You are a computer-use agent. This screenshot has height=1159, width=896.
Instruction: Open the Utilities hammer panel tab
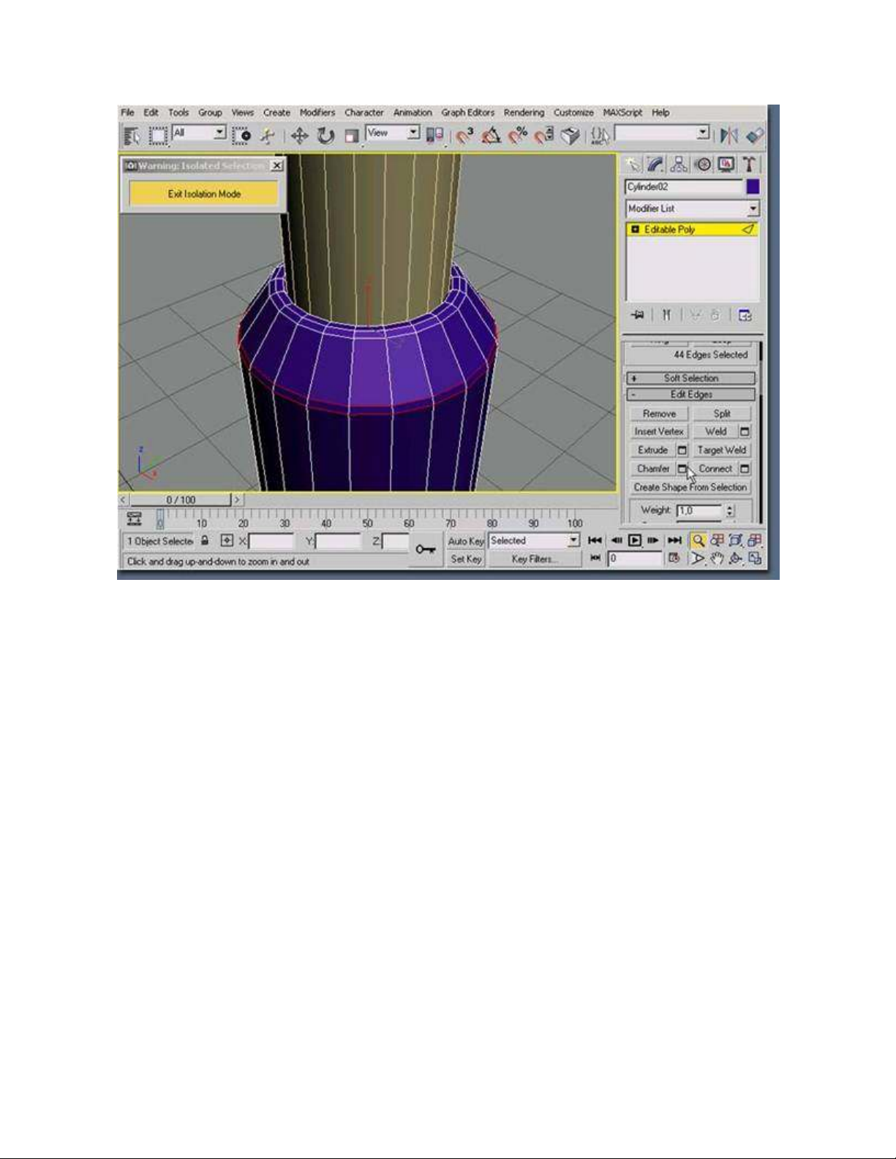point(749,165)
